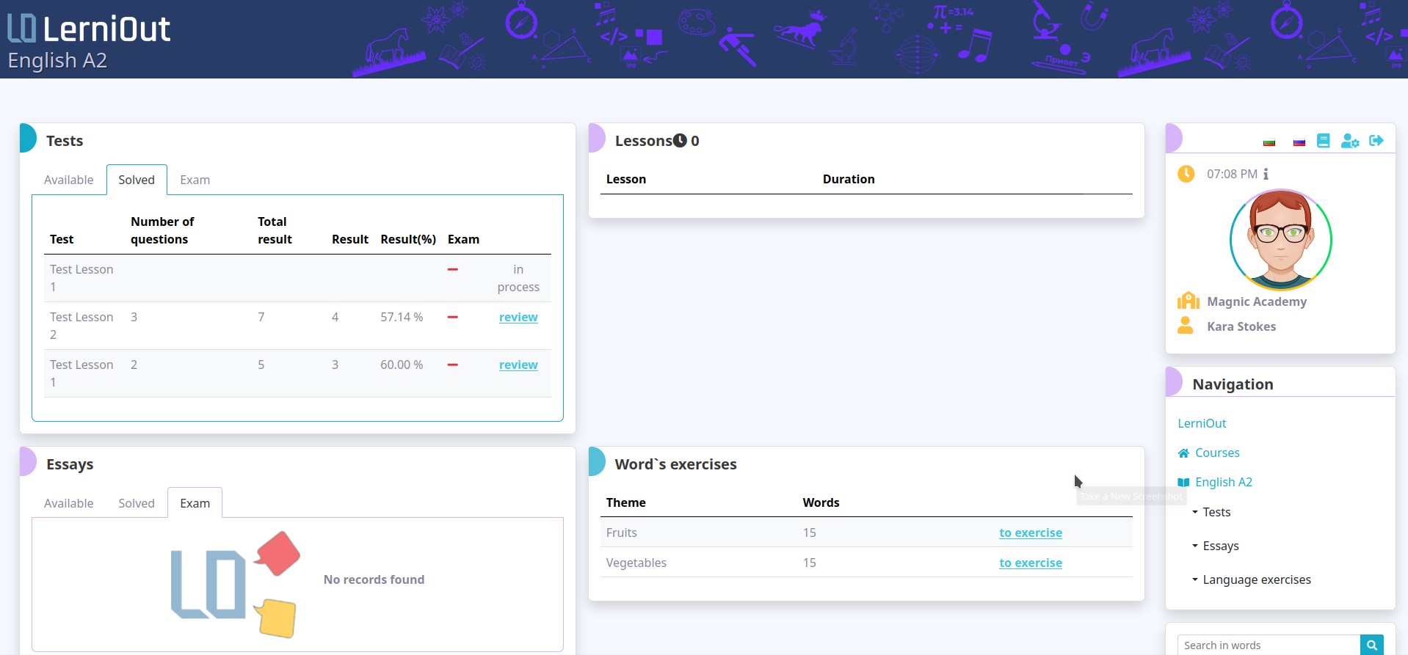Click the LerniOut logo in header
1408x655 pixels.
(89, 29)
